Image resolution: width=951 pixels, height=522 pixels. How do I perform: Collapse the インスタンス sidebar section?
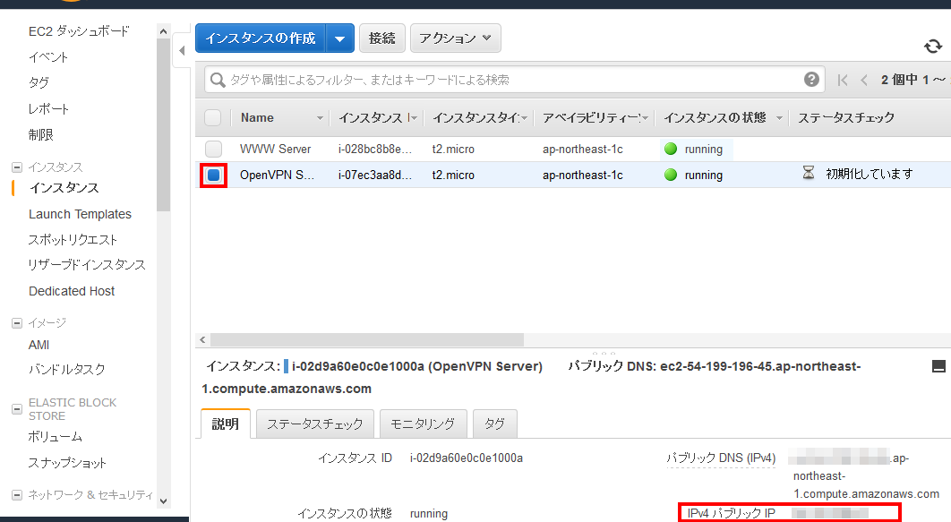click(17, 167)
